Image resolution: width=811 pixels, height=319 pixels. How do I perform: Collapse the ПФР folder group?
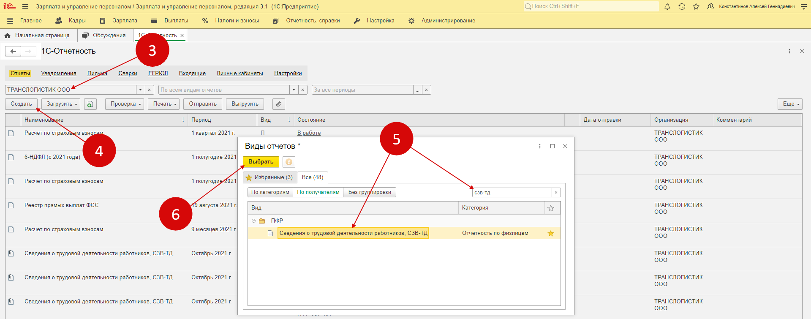[x=253, y=221]
